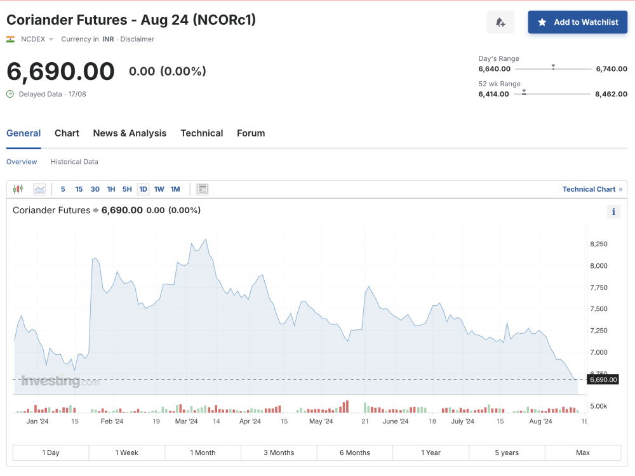Select the 5 years time range
The height and width of the screenshot is (476, 635).
click(x=507, y=453)
